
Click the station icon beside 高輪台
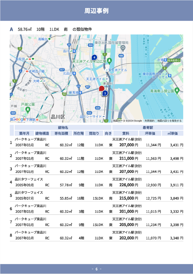click(x=49, y=39)
